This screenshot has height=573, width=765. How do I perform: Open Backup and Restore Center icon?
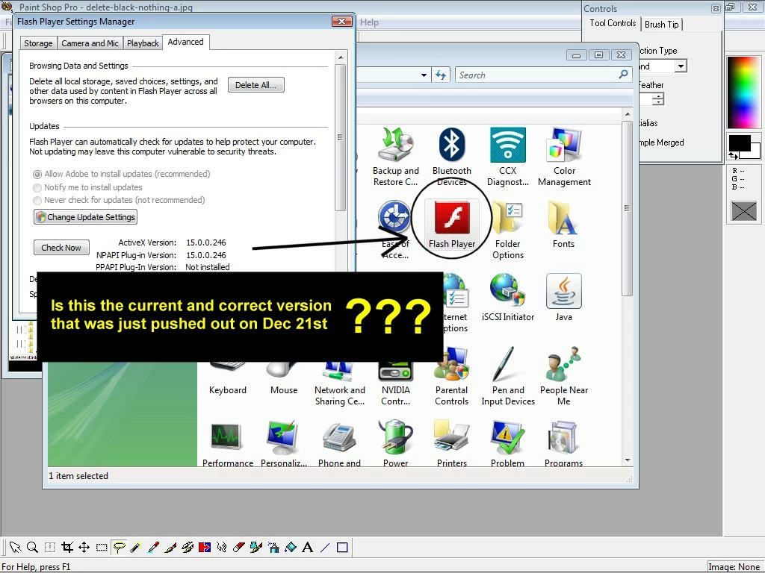pos(396,157)
